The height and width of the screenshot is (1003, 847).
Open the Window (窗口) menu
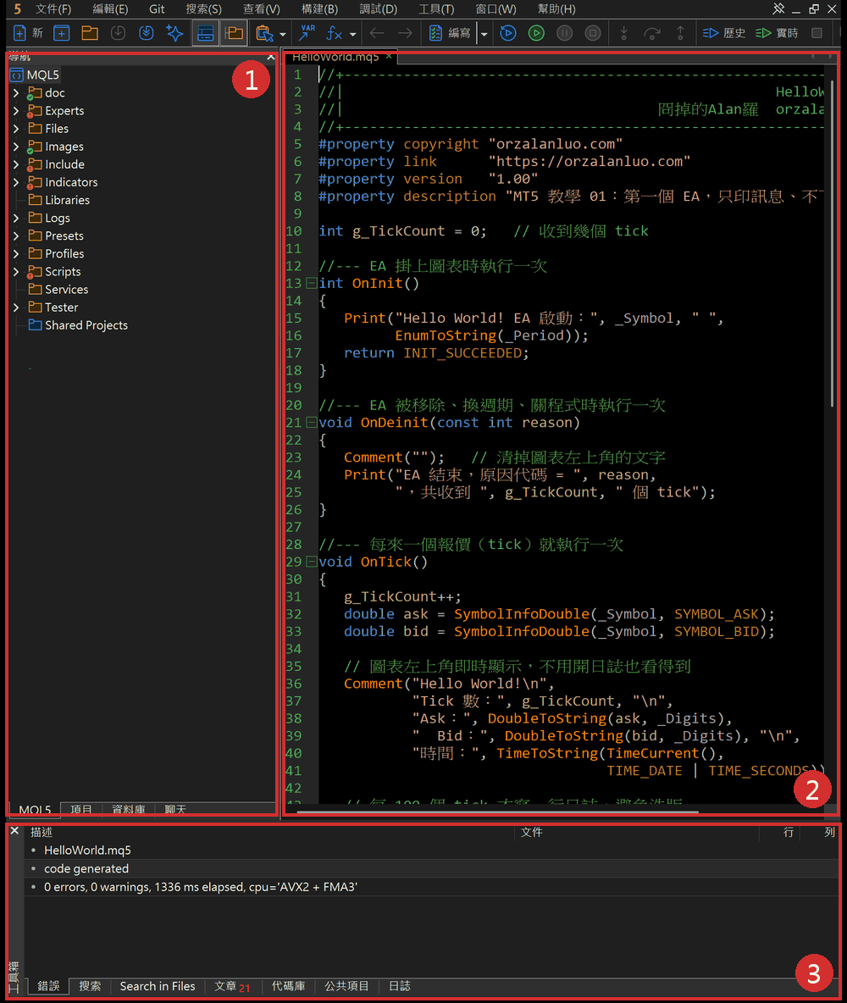[x=495, y=9]
